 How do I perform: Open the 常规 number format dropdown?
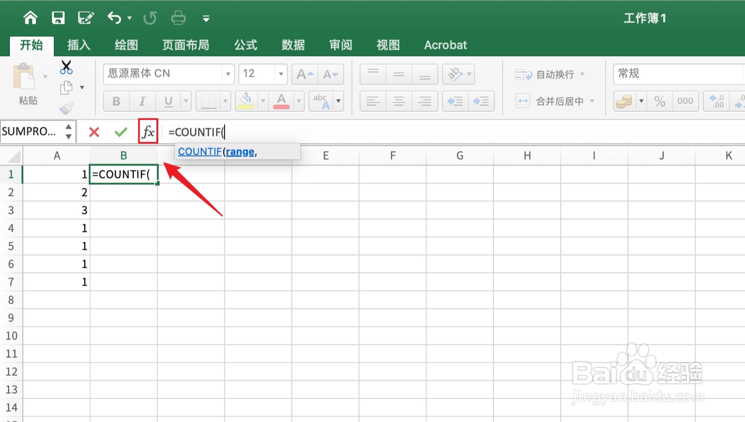coord(679,74)
